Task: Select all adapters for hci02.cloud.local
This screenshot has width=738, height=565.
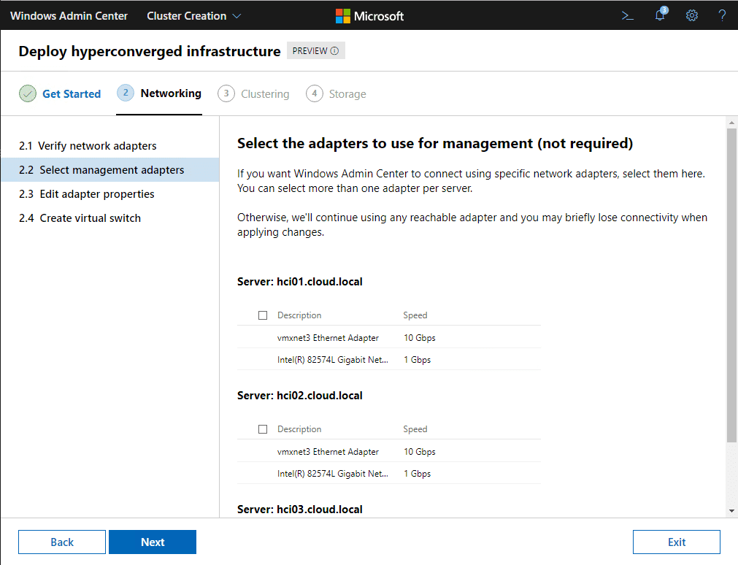Action: tap(263, 429)
